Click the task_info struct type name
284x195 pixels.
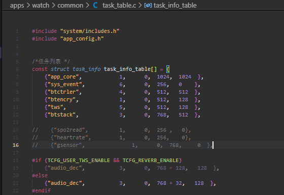86,69
